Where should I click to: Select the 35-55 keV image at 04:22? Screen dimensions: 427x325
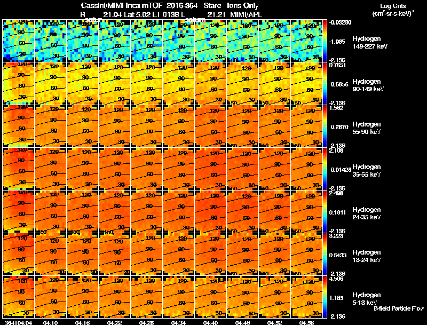(115, 169)
